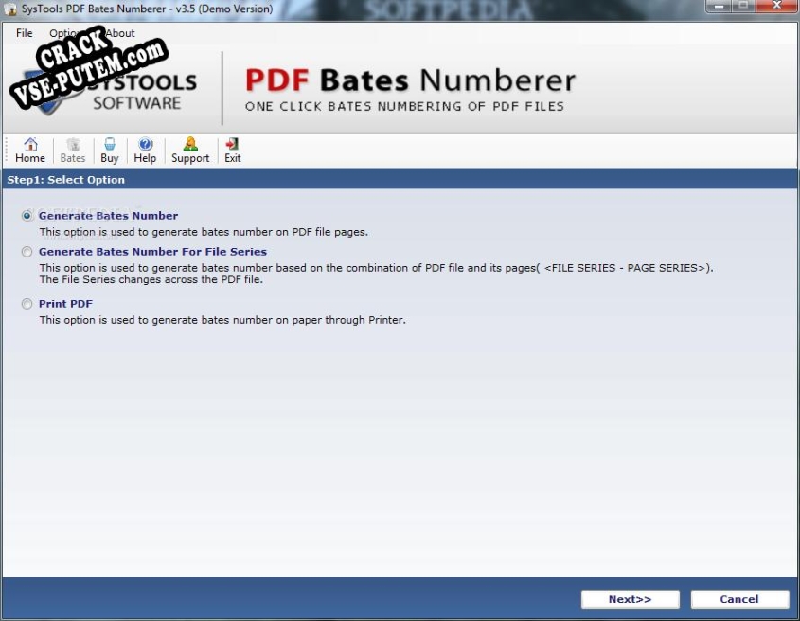Click 'generate bates number on PDF file pages' description
Viewport: 800px width, 621px height.
[x=204, y=232]
